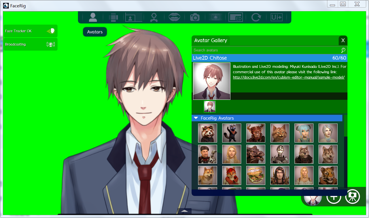This screenshot has height=218, width=369.
Task: Select the red horned demon avatar
Action: tap(256, 133)
